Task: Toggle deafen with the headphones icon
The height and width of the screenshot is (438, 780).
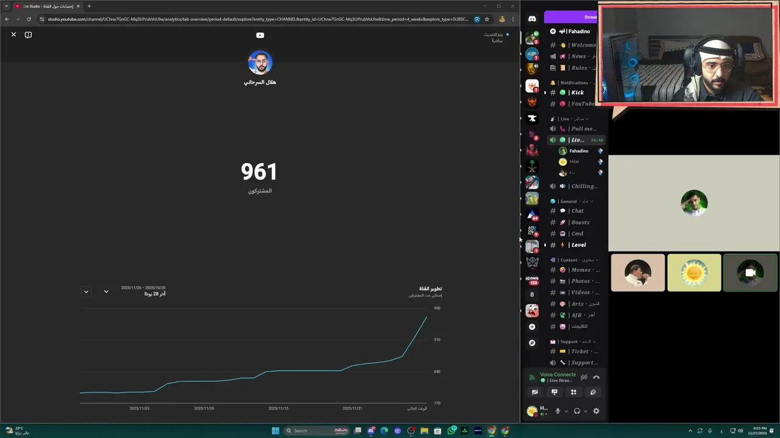Action: click(x=577, y=411)
